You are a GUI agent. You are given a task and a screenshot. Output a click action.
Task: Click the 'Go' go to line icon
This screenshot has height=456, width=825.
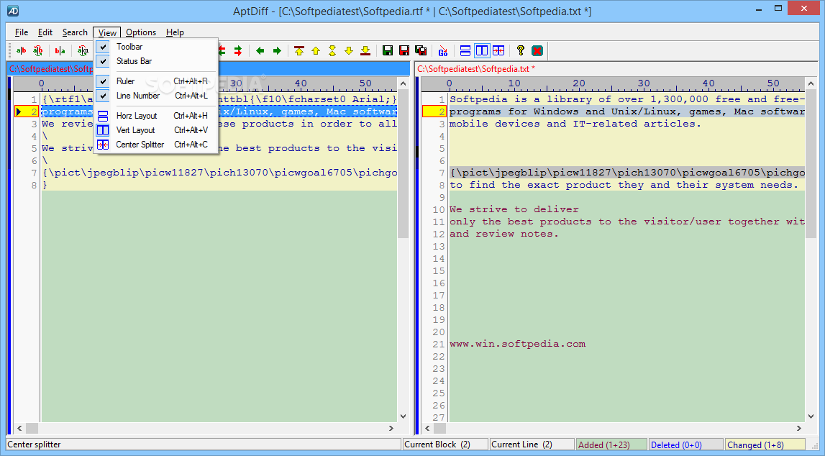(x=443, y=50)
